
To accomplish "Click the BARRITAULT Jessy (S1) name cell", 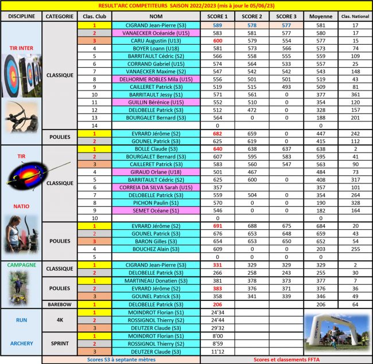I will (156, 95).
